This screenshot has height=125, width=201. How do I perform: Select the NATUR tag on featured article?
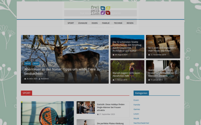(x=28, y=63)
